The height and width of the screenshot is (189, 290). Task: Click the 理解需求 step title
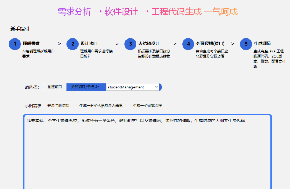(31, 44)
